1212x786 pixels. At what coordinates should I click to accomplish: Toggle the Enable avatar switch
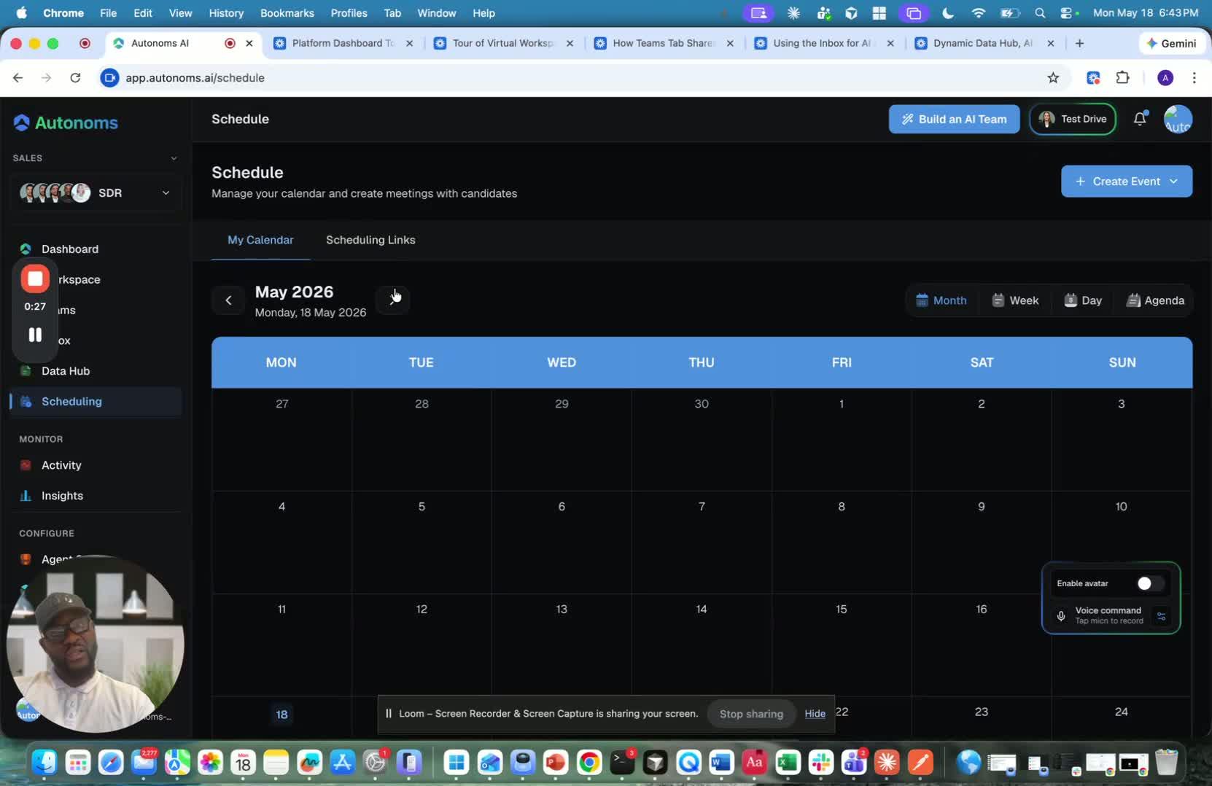tap(1150, 583)
